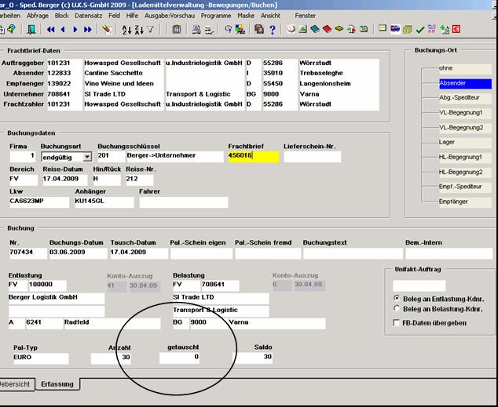Select 'HL-Begegnung2' in Buchungs-Ort

pyautogui.click(x=465, y=172)
